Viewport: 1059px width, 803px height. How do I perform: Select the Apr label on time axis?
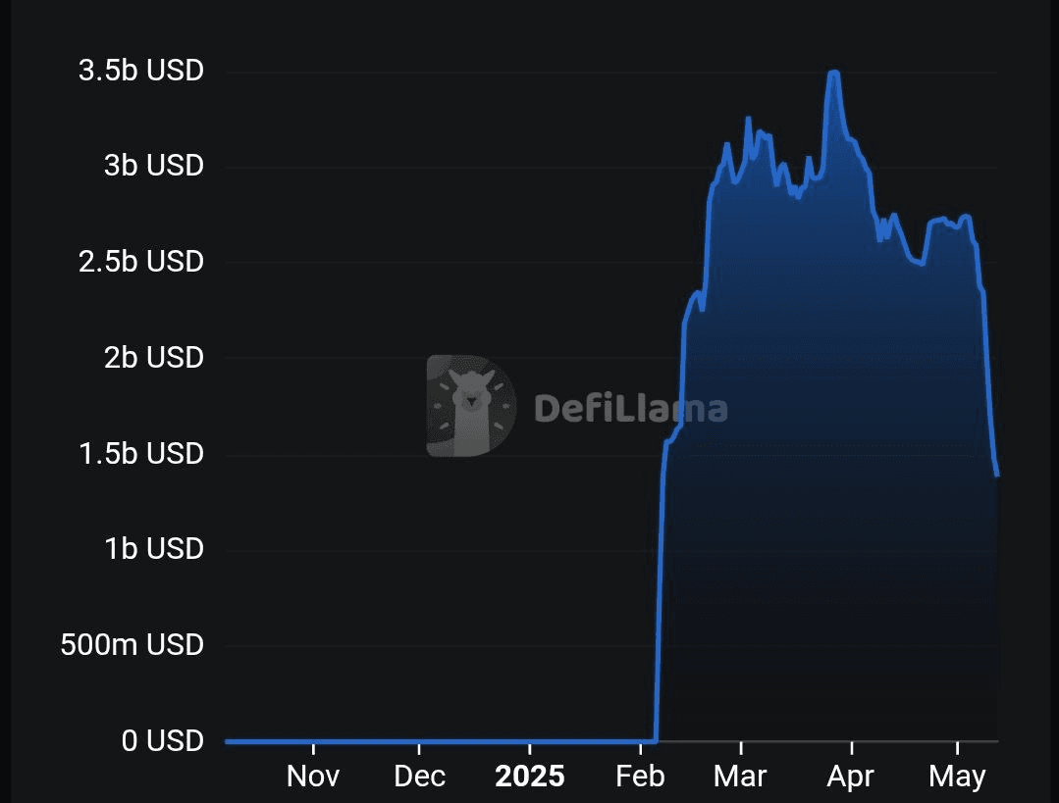(851, 777)
